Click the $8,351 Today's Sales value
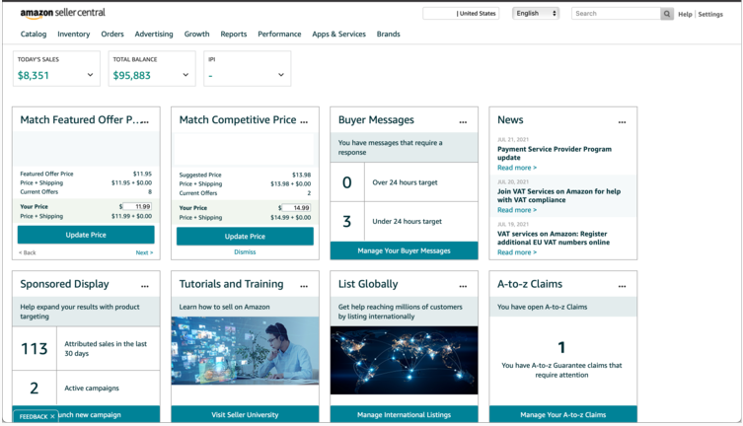This screenshot has width=743, height=426. [34, 75]
